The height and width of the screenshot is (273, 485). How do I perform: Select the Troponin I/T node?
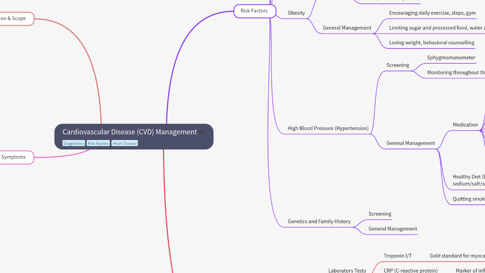pyautogui.click(x=397, y=256)
